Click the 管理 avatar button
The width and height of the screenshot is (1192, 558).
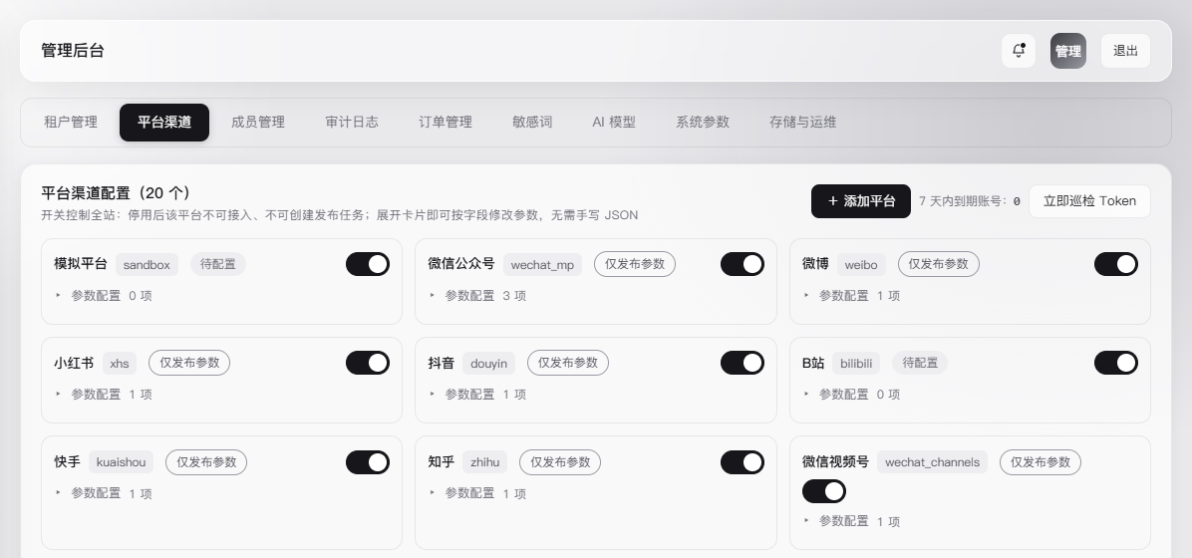coord(1068,51)
